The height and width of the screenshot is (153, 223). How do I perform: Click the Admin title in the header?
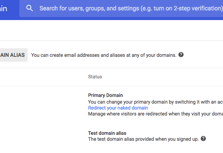[x=4, y=8]
